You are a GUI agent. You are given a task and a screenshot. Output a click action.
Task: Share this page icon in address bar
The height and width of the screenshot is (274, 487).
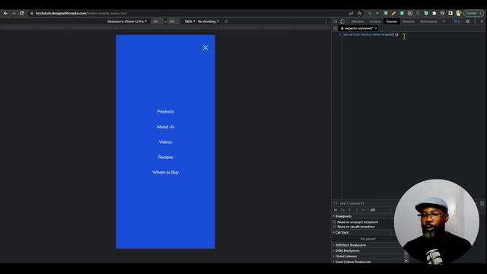352,14
